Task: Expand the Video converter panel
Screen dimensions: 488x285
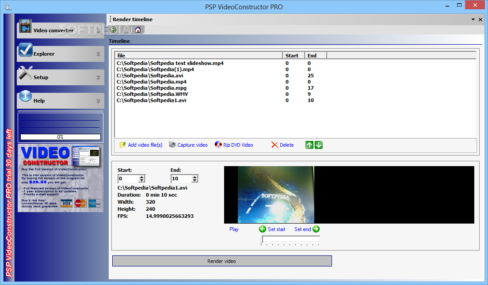Action: 98,30
